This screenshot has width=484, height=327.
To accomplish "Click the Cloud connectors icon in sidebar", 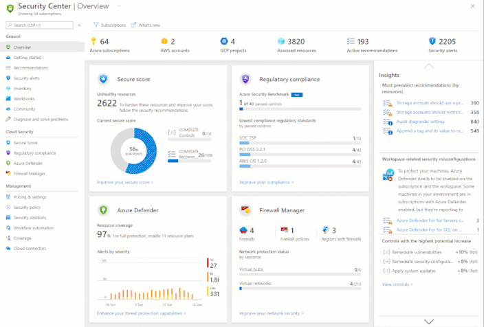I will point(8,248).
